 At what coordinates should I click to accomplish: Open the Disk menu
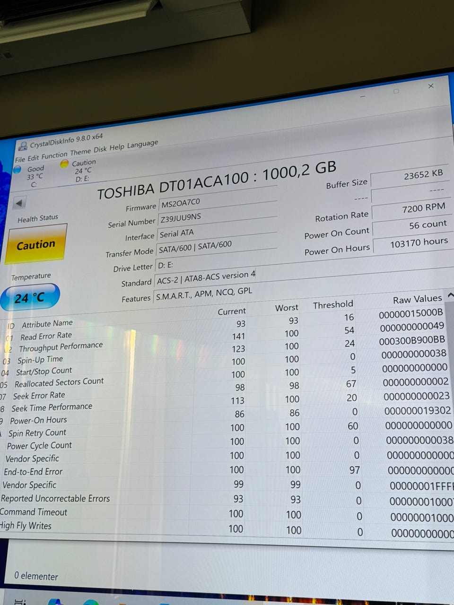100,149
